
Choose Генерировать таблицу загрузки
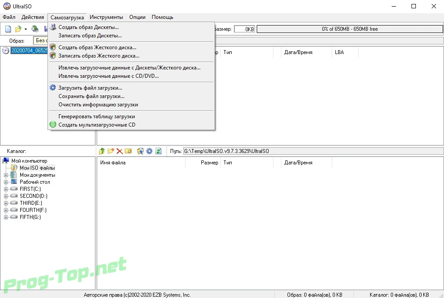tap(131, 116)
